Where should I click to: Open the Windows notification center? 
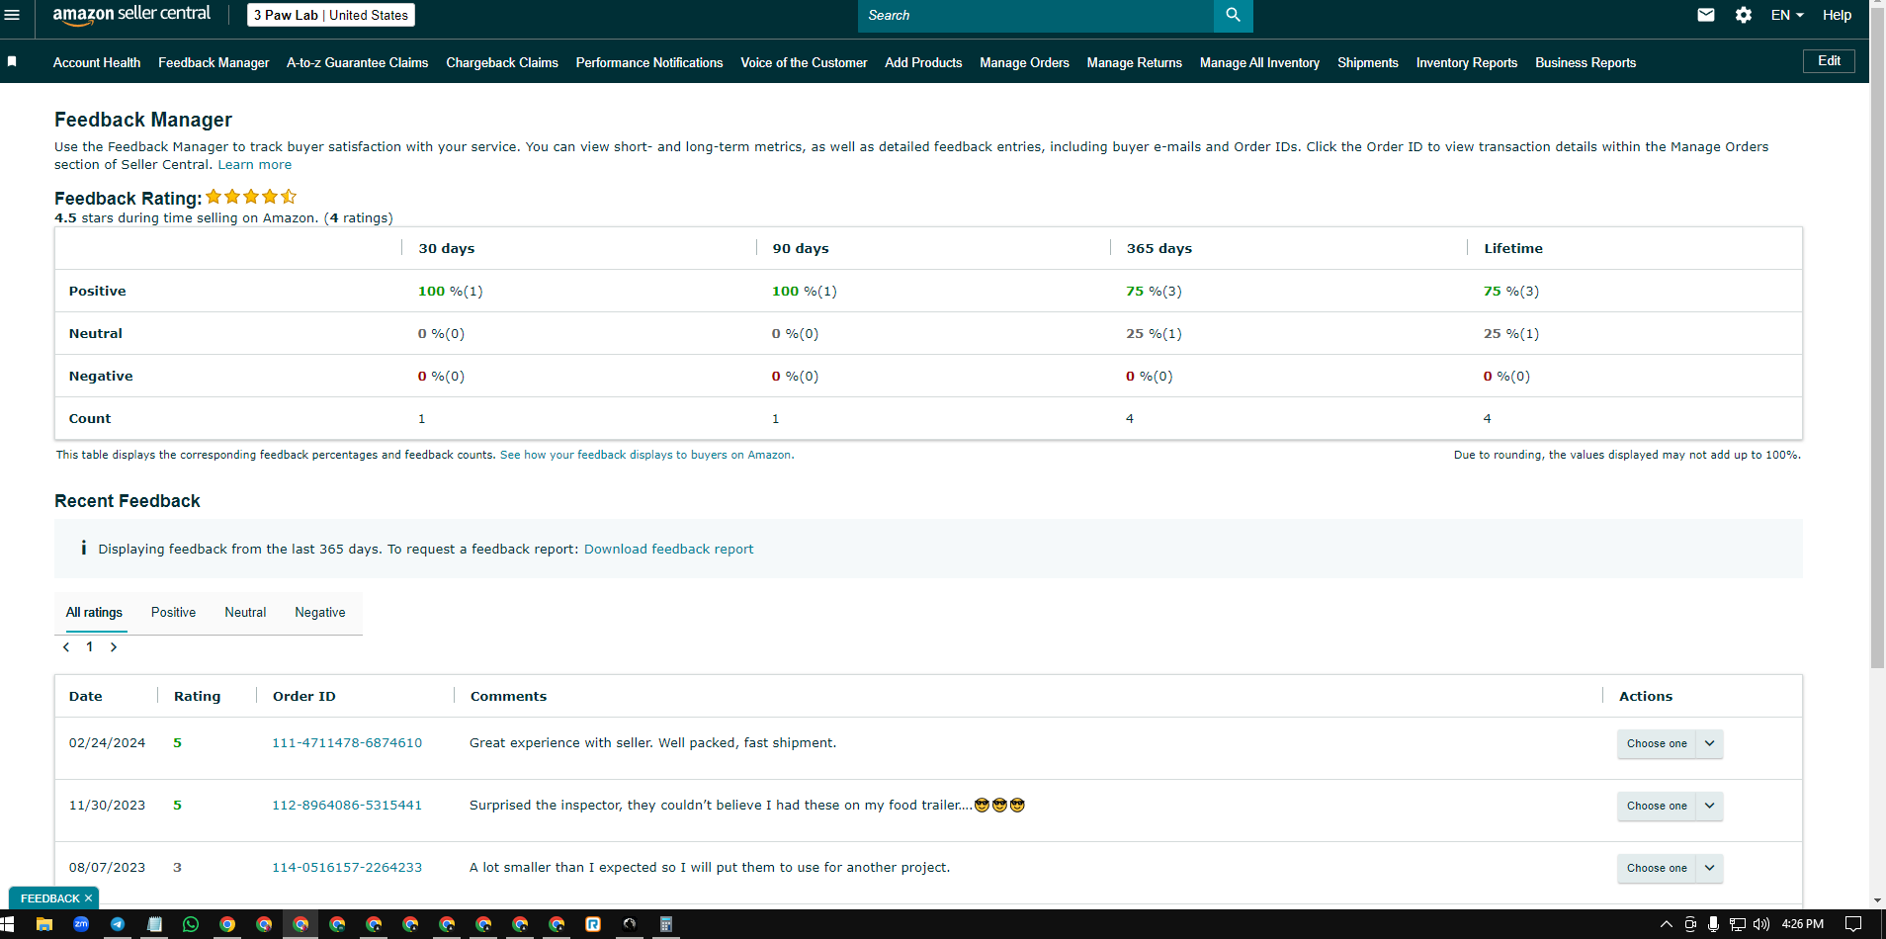1853,924
